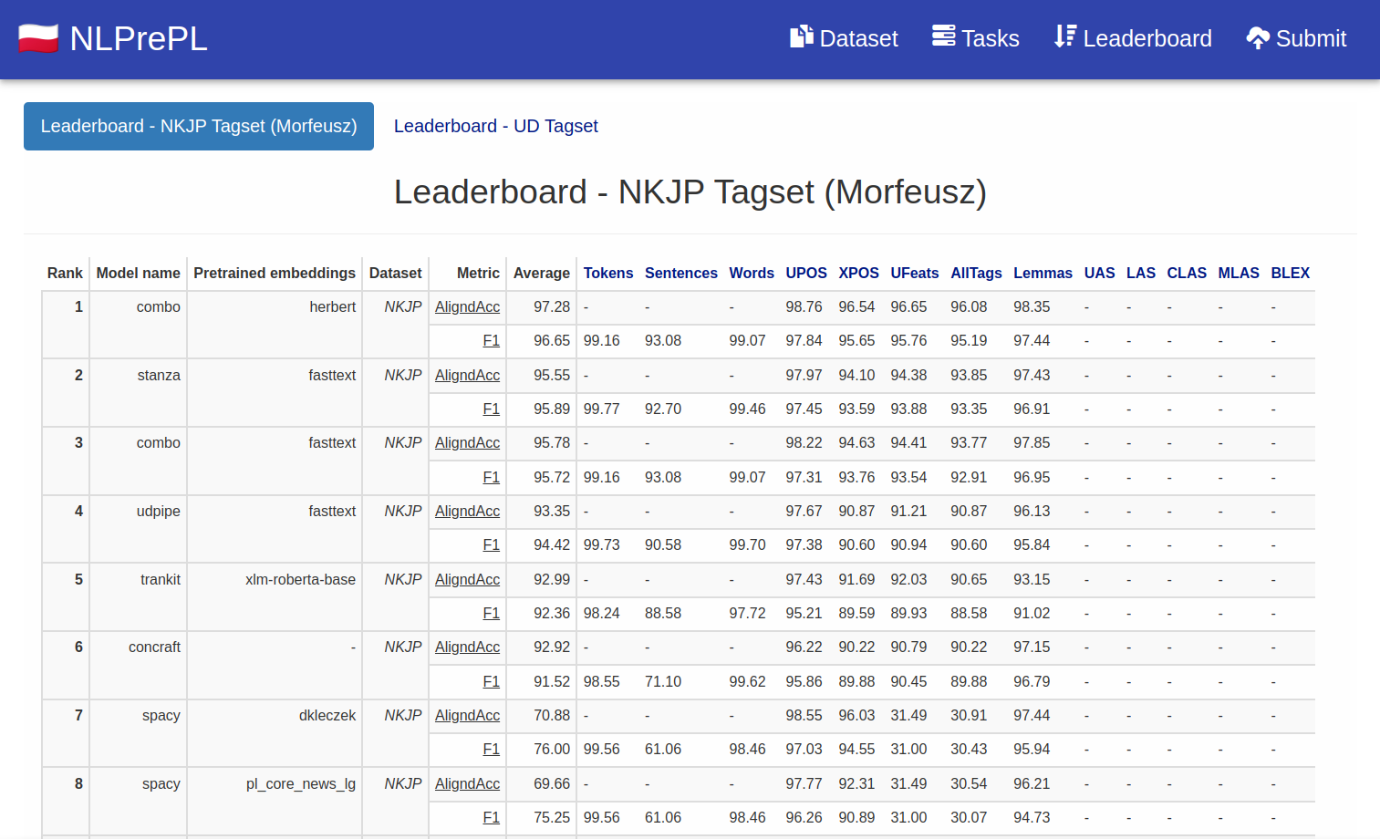Screen dimensions: 1380x839
Task: Click the MLAS column header
Action: (x=1238, y=273)
